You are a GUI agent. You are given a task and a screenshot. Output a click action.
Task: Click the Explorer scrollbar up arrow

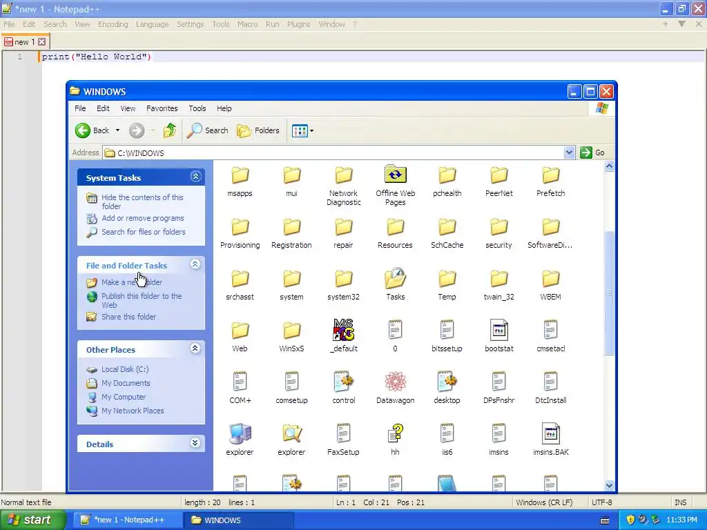pos(609,166)
